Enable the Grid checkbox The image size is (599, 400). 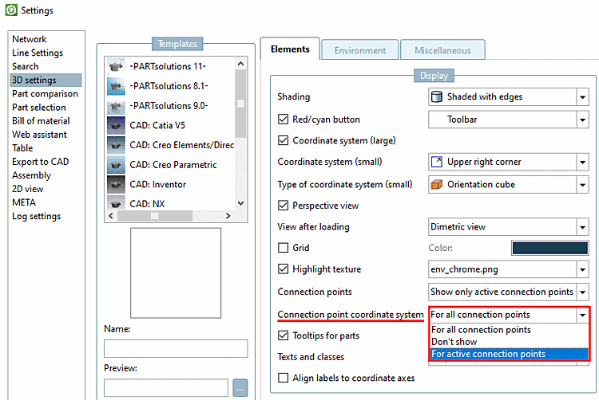click(x=283, y=248)
